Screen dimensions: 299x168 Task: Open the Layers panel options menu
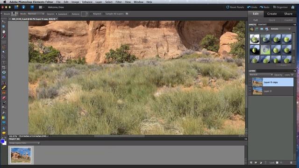pyautogui.click(x=294, y=70)
